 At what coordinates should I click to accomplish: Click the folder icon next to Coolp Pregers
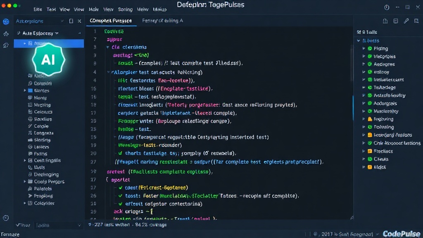(x=30, y=182)
